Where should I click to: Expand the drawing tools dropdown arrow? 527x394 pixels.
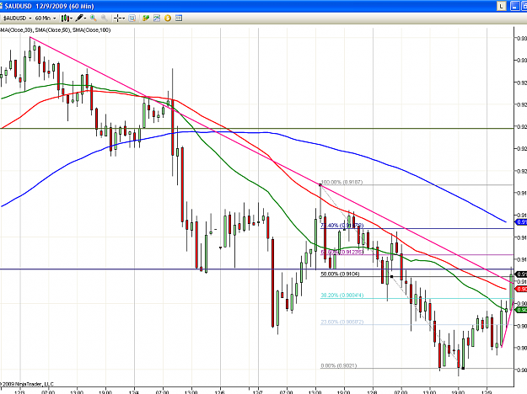85,19
